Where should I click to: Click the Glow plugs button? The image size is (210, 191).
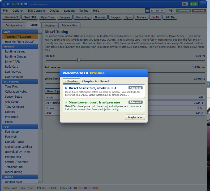(x=52, y=91)
